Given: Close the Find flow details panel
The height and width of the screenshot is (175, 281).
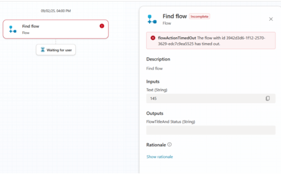Looking at the screenshot, I should (x=271, y=19).
